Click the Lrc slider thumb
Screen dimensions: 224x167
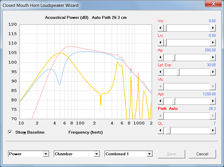[x=165, y=43]
